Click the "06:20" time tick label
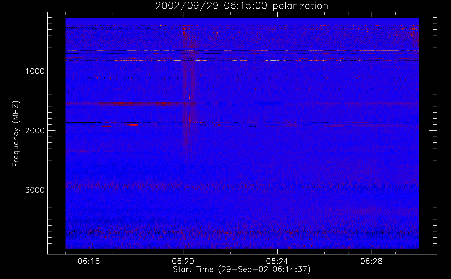 coord(183,261)
